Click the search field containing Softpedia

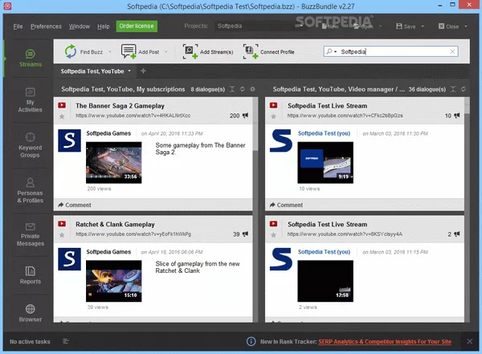[394, 51]
